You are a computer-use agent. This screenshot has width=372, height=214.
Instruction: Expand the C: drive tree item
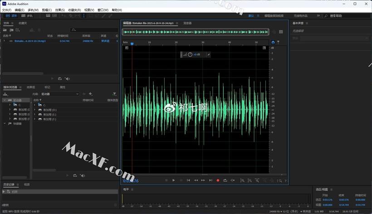point(10,105)
